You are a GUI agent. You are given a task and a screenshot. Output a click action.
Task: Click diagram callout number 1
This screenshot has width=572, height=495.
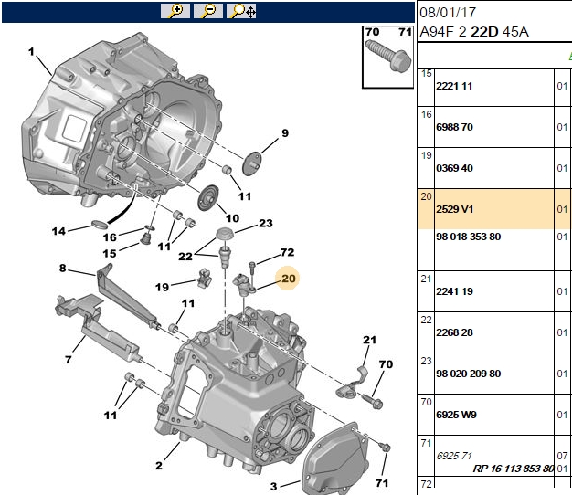pos(31,52)
